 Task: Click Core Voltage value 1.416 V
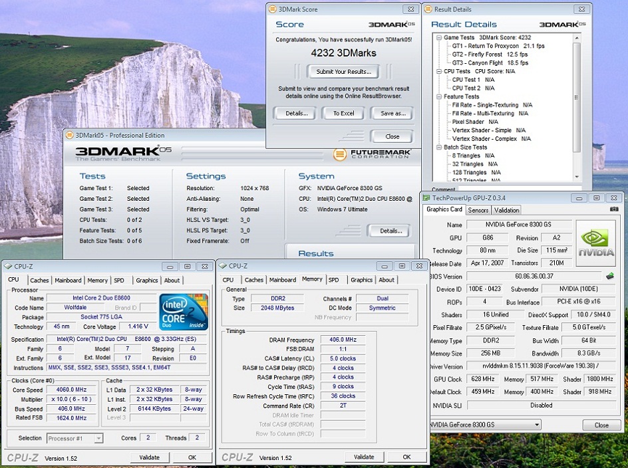coord(138,326)
